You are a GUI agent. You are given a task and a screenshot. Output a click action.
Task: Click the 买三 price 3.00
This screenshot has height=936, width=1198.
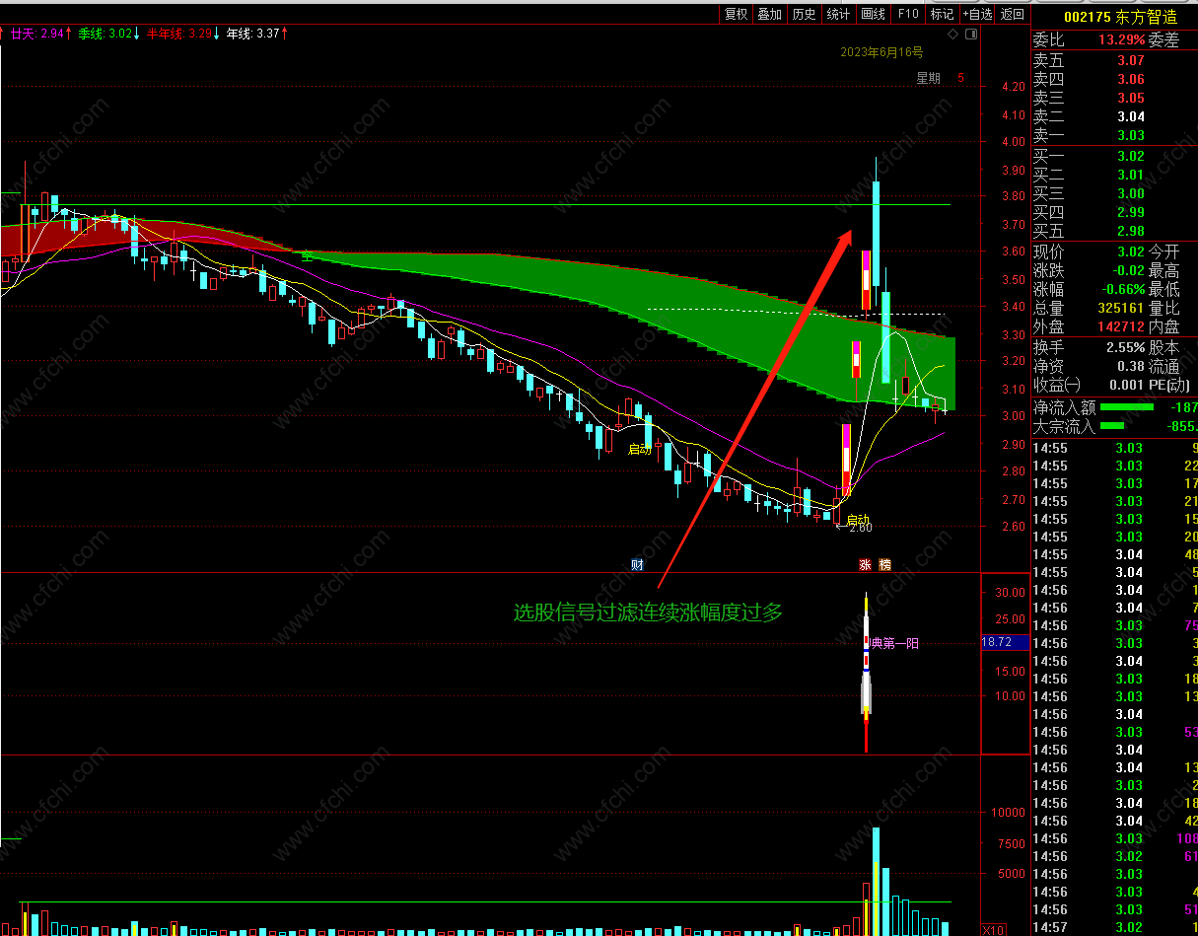click(1130, 193)
